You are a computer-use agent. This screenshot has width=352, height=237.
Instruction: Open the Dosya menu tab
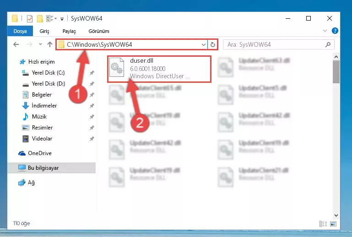click(20, 31)
